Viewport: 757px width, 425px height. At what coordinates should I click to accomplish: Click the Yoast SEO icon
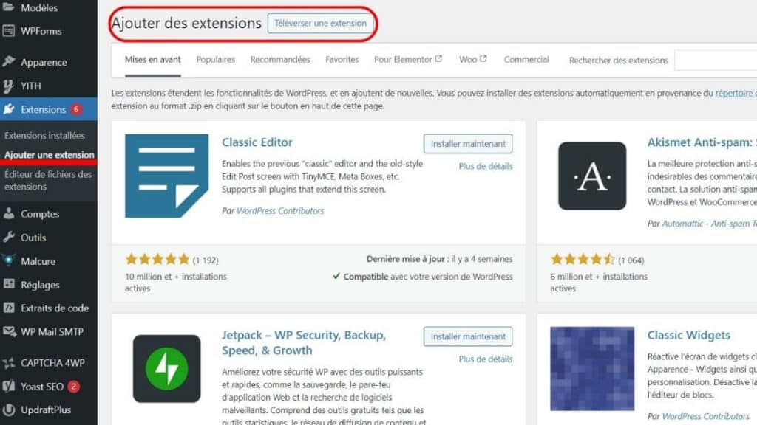[x=9, y=386]
